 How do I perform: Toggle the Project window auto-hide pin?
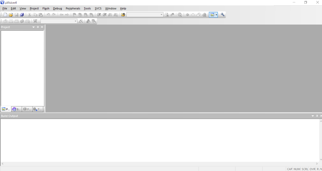tap(37, 27)
